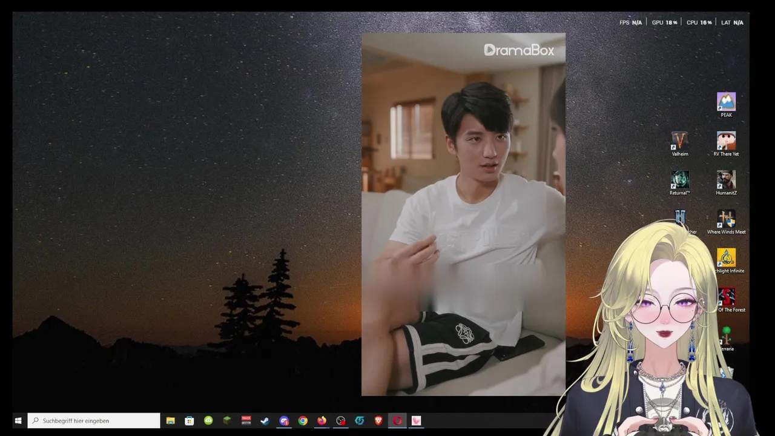The height and width of the screenshot is (436, 775).
Task: Click the DramaBox video of the man
Action: 463,214
